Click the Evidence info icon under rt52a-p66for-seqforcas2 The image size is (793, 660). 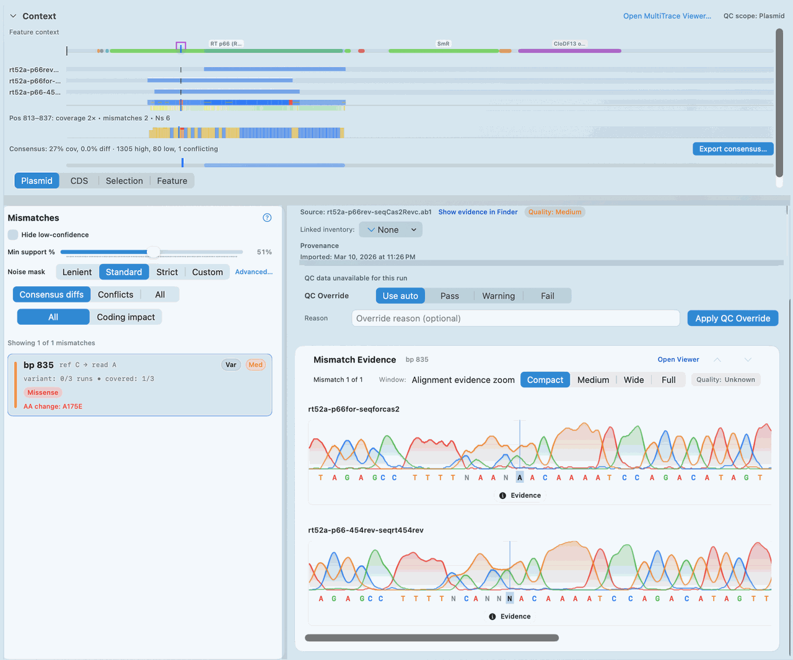point(502,496)
